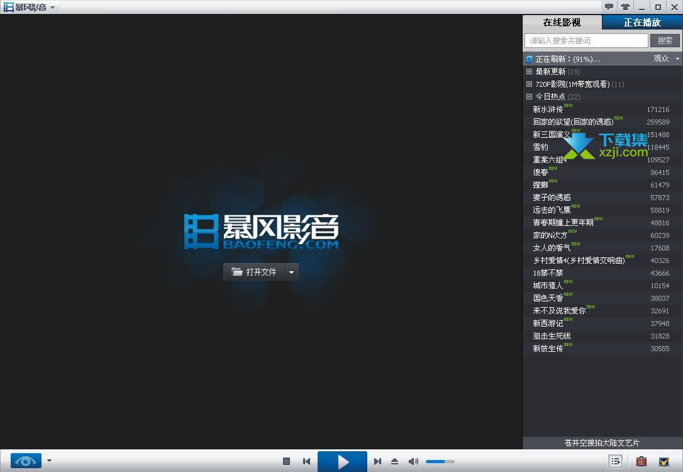Mute the sound with the speaker icon

pyautogui.click(x=413, y=461)
